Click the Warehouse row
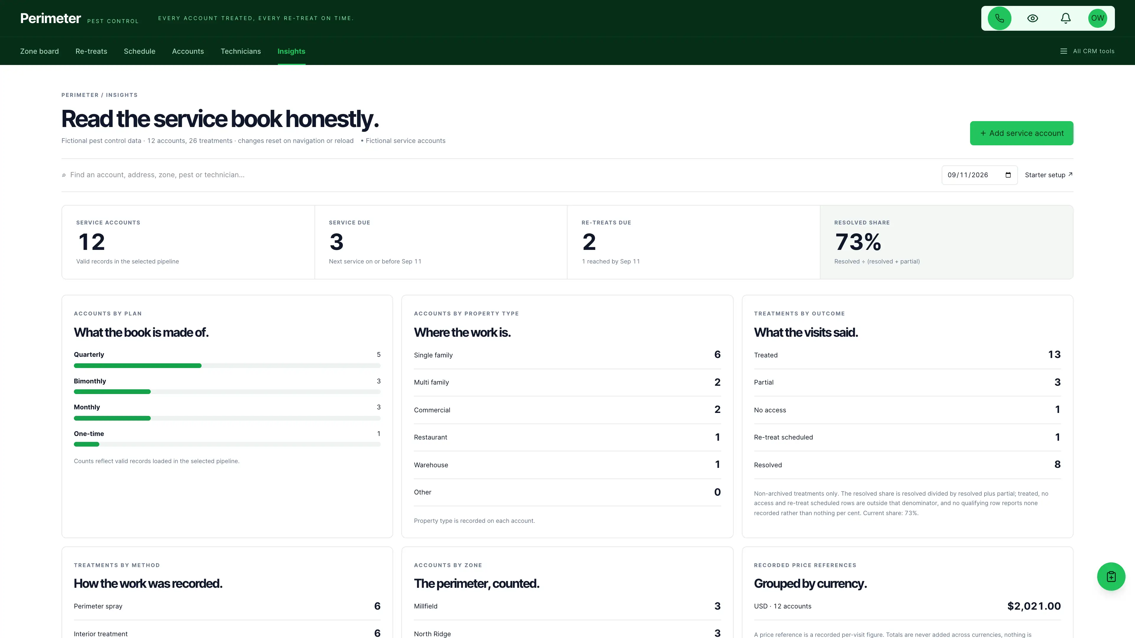This screenshot has width=1135, height=638. (x=567, y=465)
